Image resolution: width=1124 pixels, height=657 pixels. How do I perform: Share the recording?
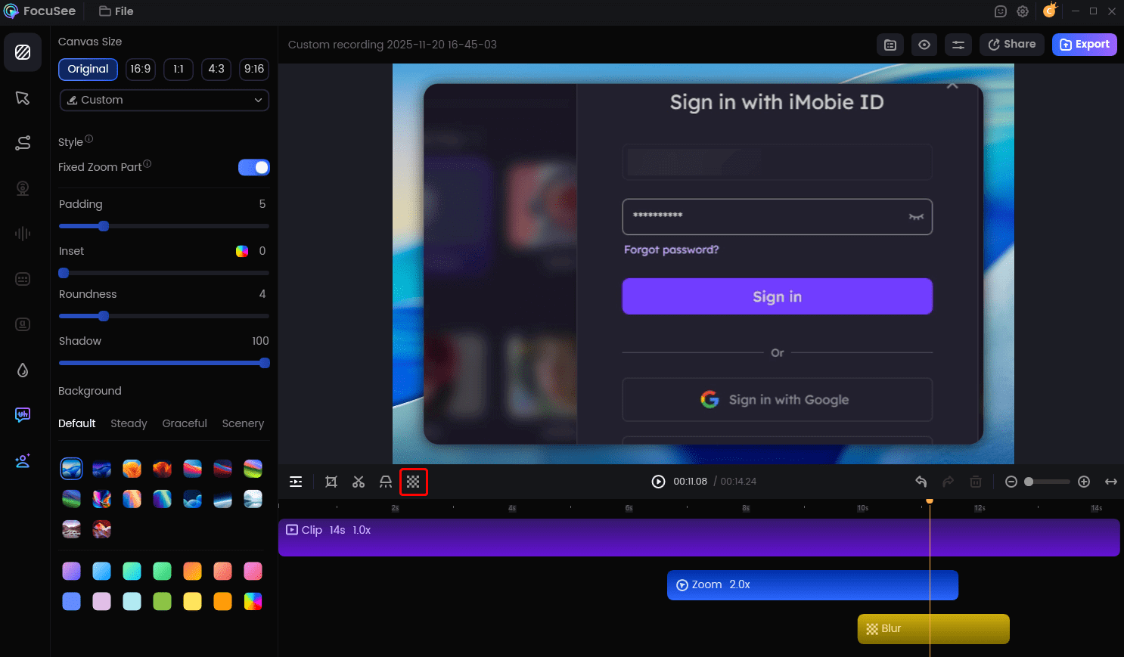[x=1011, y=45]
